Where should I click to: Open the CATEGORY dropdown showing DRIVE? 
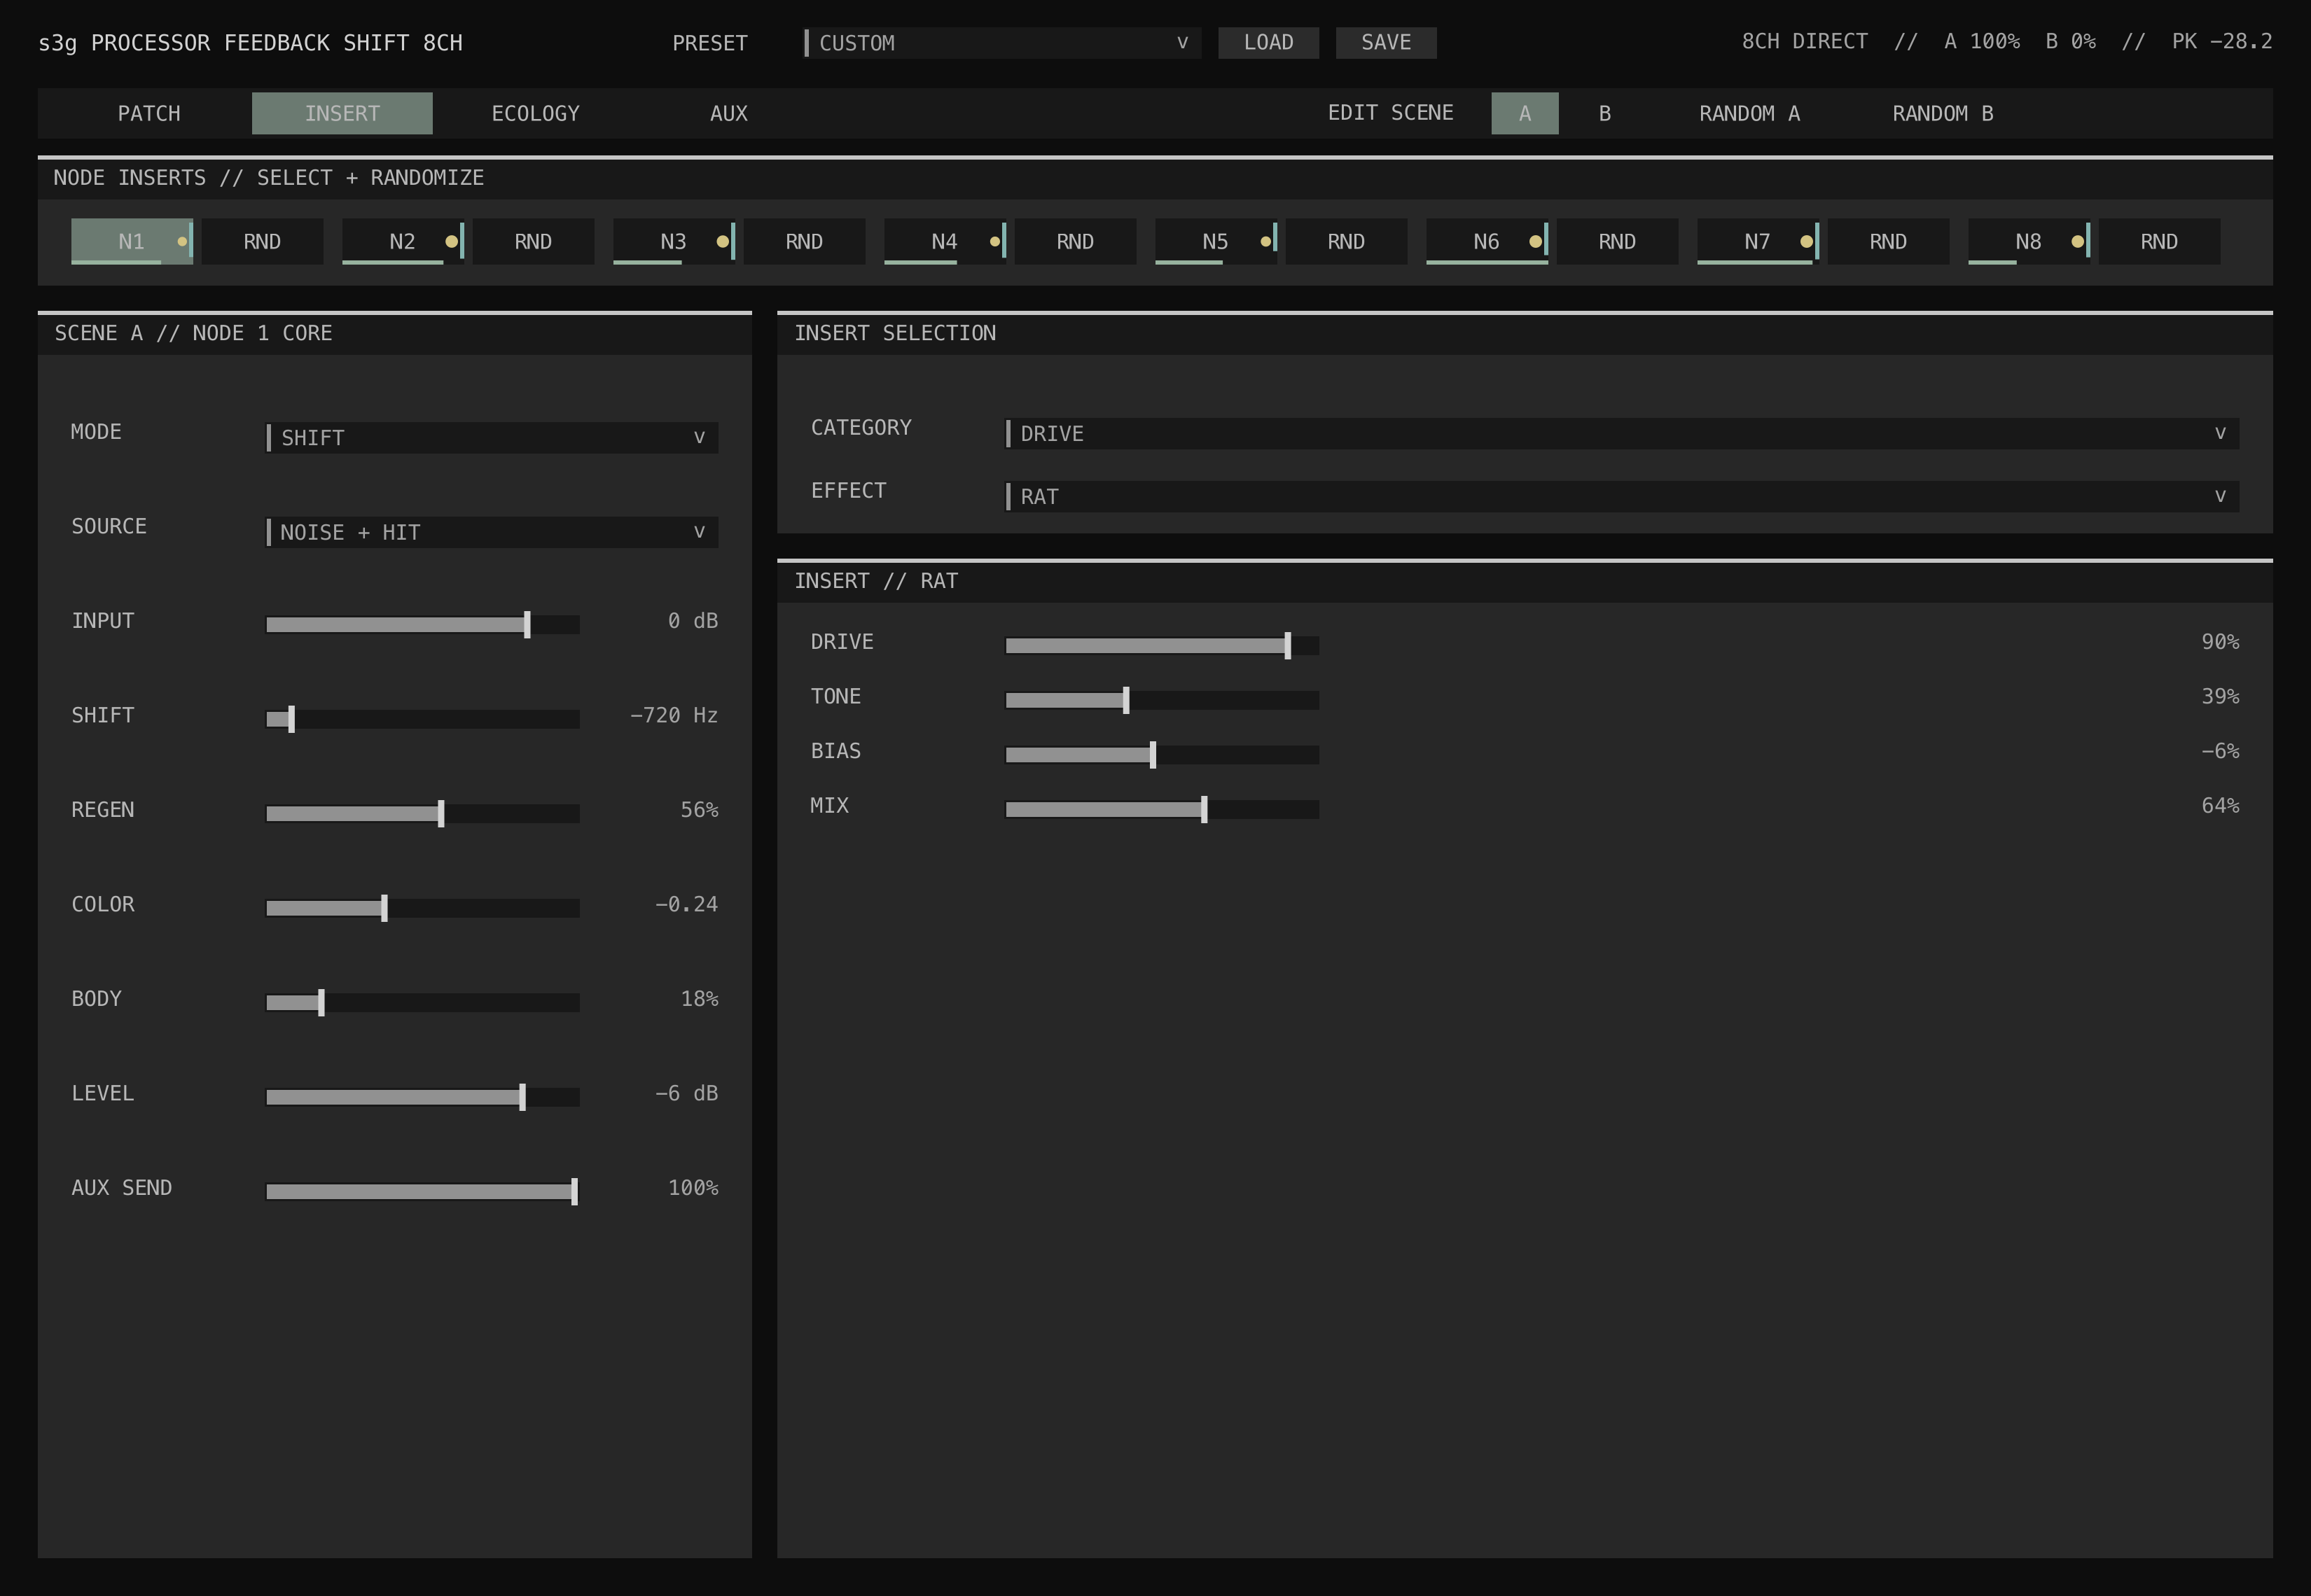(x=1622, y=433)
